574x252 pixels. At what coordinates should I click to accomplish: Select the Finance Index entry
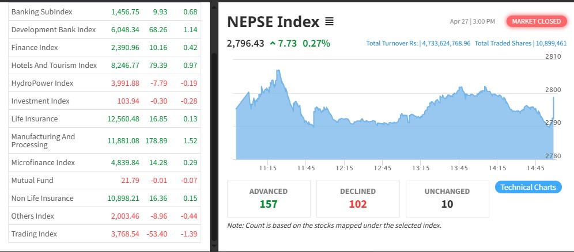[x=35, y=47]
